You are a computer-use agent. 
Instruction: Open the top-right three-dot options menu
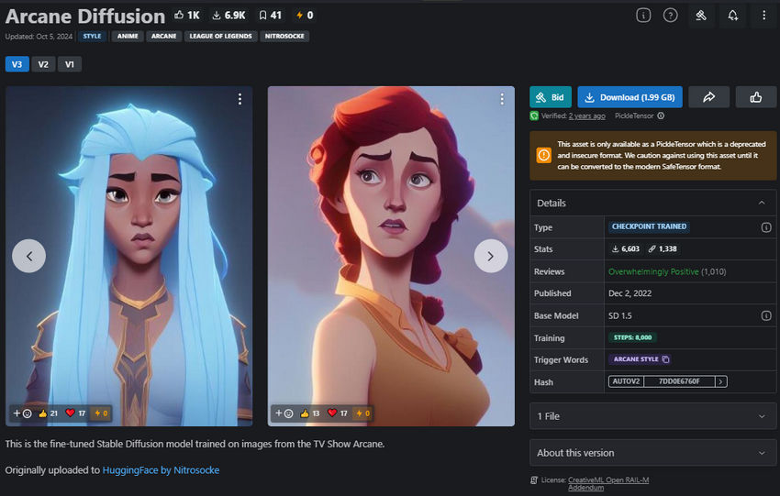(763, 16)
